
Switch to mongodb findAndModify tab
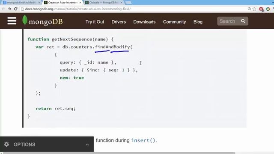[x=21, y=3]
